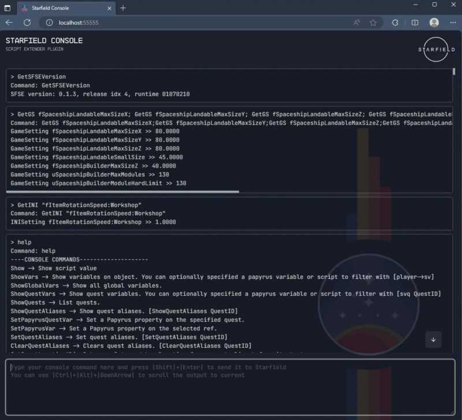462x420 pixels.
Task: Select the 'SetQuestAliases' help entry
Action: tap(119, 337)
